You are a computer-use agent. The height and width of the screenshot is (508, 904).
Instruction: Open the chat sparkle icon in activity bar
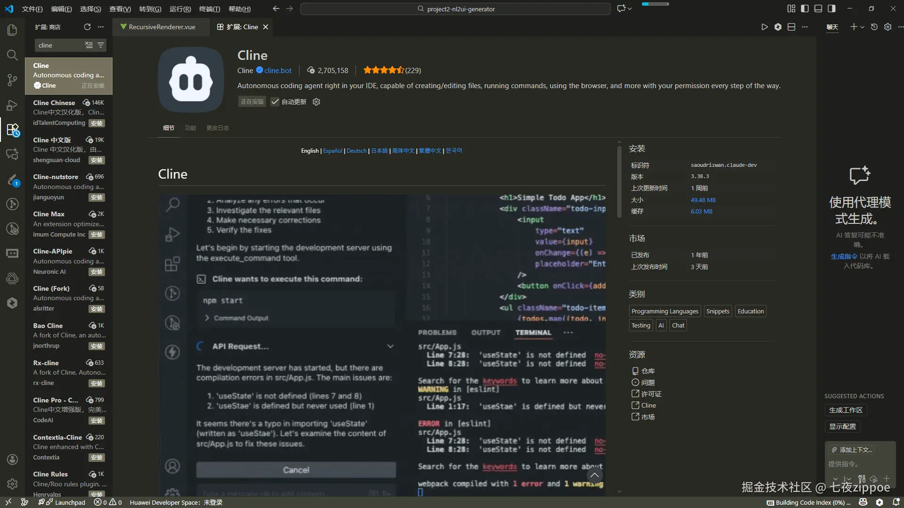pyautogui.click(x=12, y=154)
